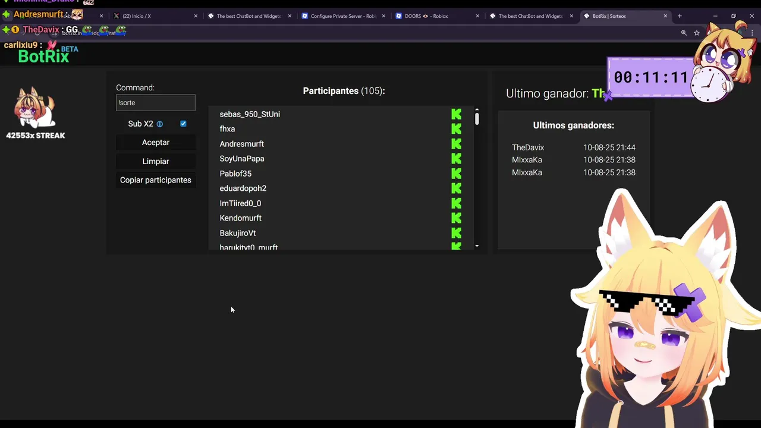Click the Ultimos ganadores heading

tap(573, 125)
